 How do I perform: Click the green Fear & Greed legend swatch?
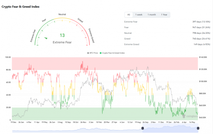click(101, 53)
